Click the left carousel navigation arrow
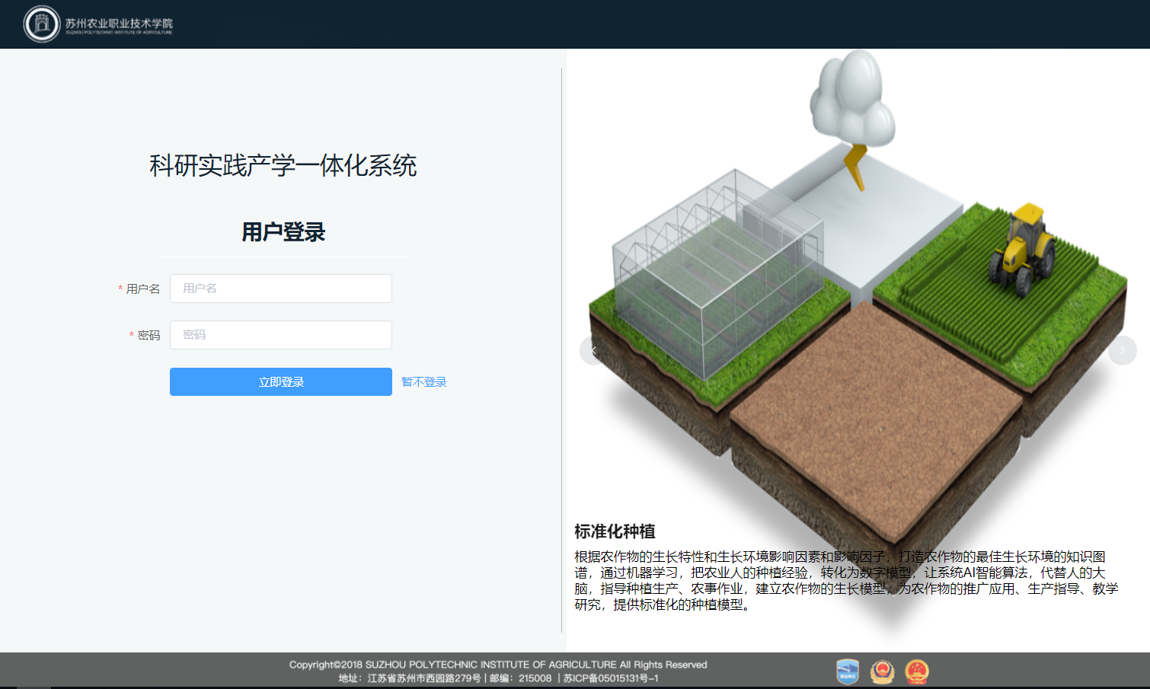Image resolution: width=1150 pixels, height=689 pixels. pos(591,350)
